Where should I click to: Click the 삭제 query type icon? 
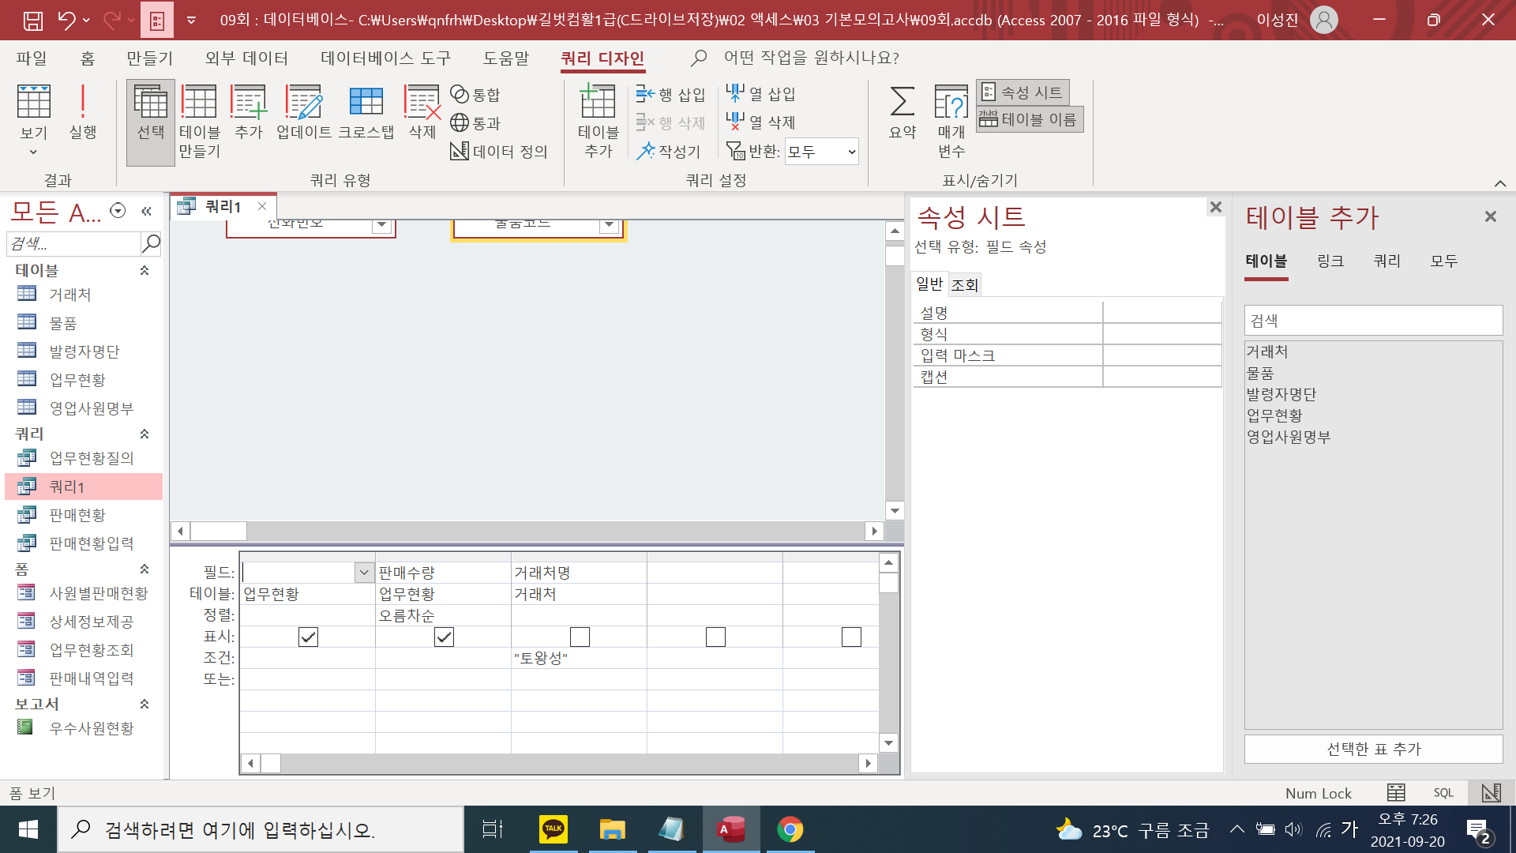(422, 111)
